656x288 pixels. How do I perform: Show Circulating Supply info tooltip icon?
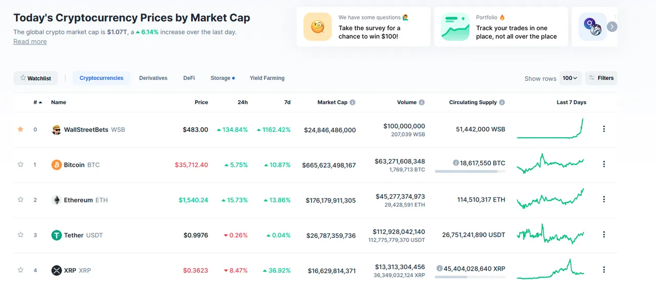point(502,102)
